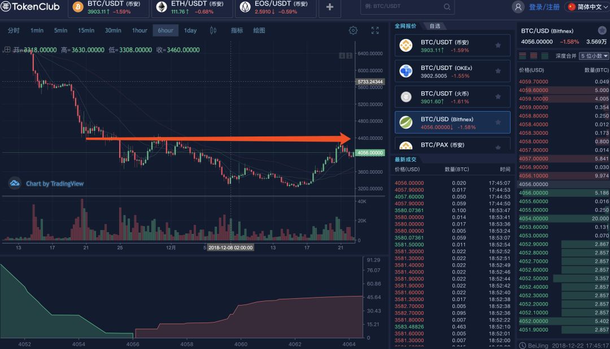Click current price label 4056.00000 on chart axis
Image resolution: width=610 pixels, height=349 pixels.
[370, 153]
